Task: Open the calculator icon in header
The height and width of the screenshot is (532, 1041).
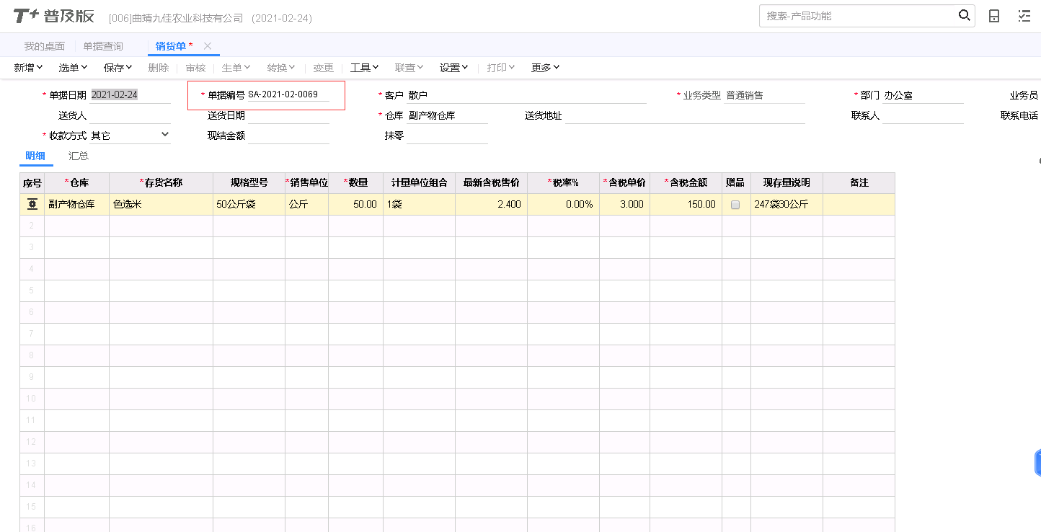Action: (994, 16)
